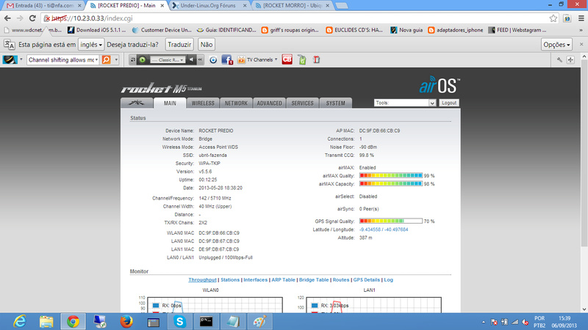Open the Paint taskbar icon
588x330 pixels.
coord(259,321)
